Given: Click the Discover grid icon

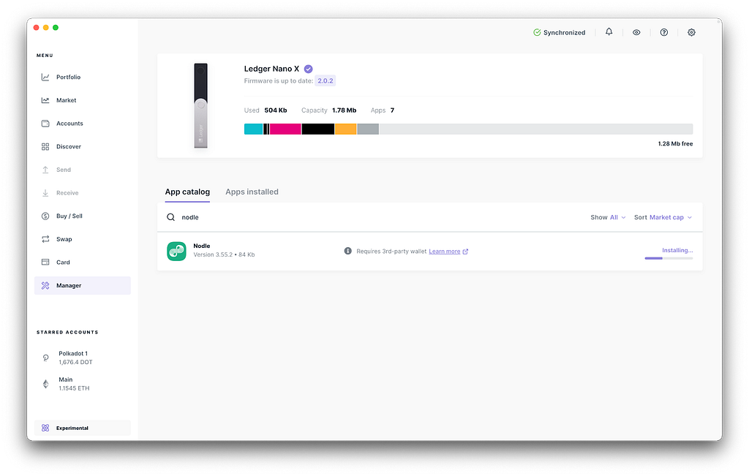Looking at the screenshot, I should [x=45, y=146].
